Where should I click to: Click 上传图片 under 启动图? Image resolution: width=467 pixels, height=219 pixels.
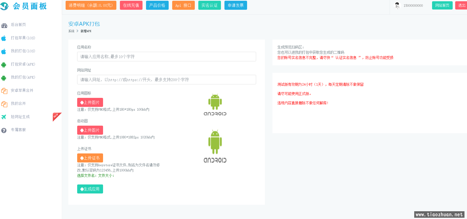pyautogui.click(x=90, y=130)
